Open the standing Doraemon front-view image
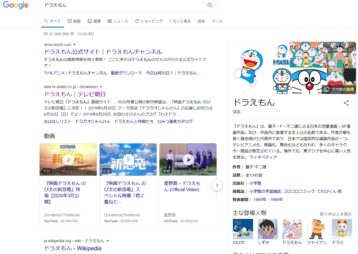This screenshot has height=254, width=358. point(282,81)
